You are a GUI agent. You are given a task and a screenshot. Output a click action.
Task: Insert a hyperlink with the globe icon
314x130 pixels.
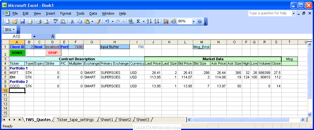(131, 21)
